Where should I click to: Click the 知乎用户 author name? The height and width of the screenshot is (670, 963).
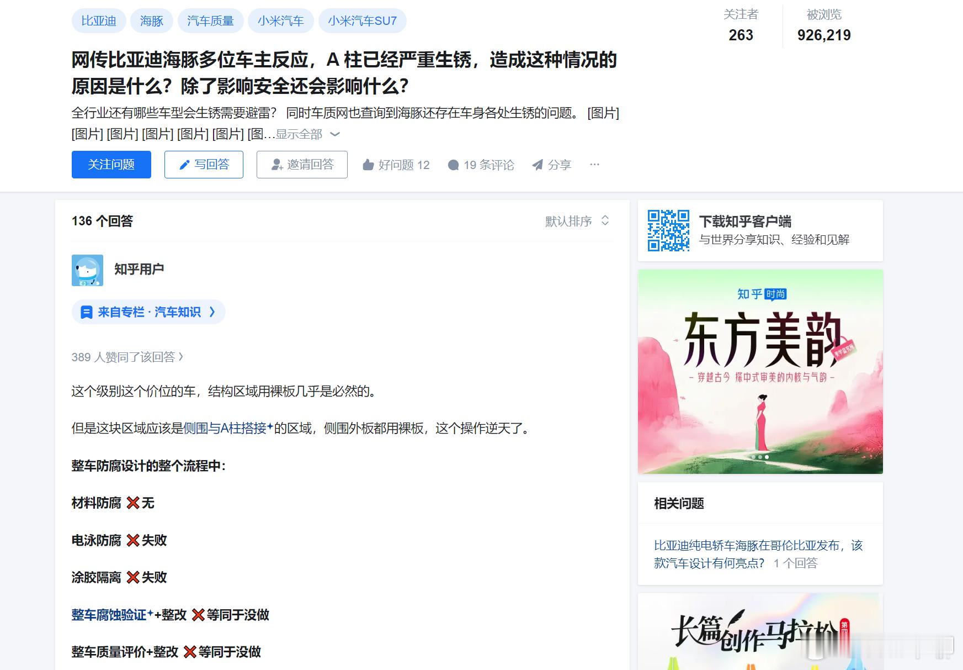click(139, 269)
